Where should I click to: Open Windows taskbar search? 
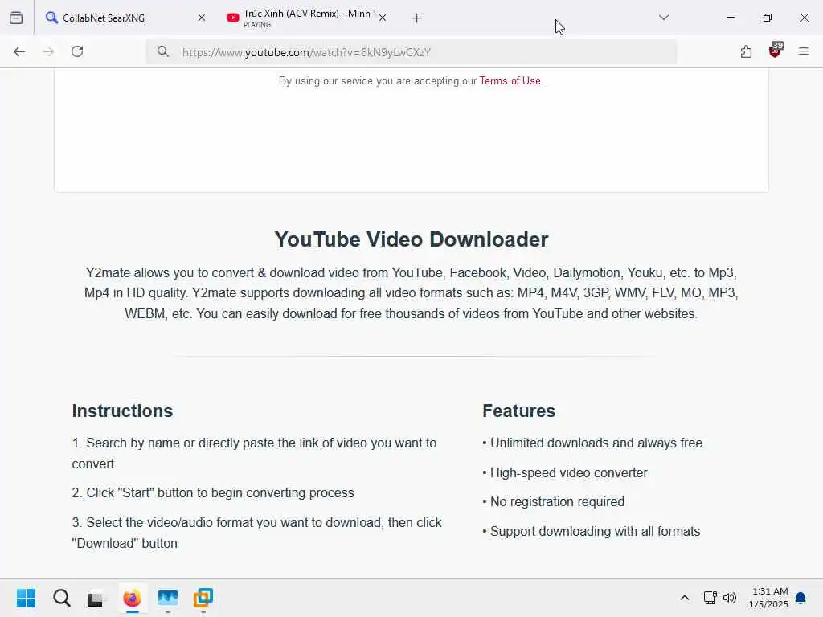click(61, 598)
